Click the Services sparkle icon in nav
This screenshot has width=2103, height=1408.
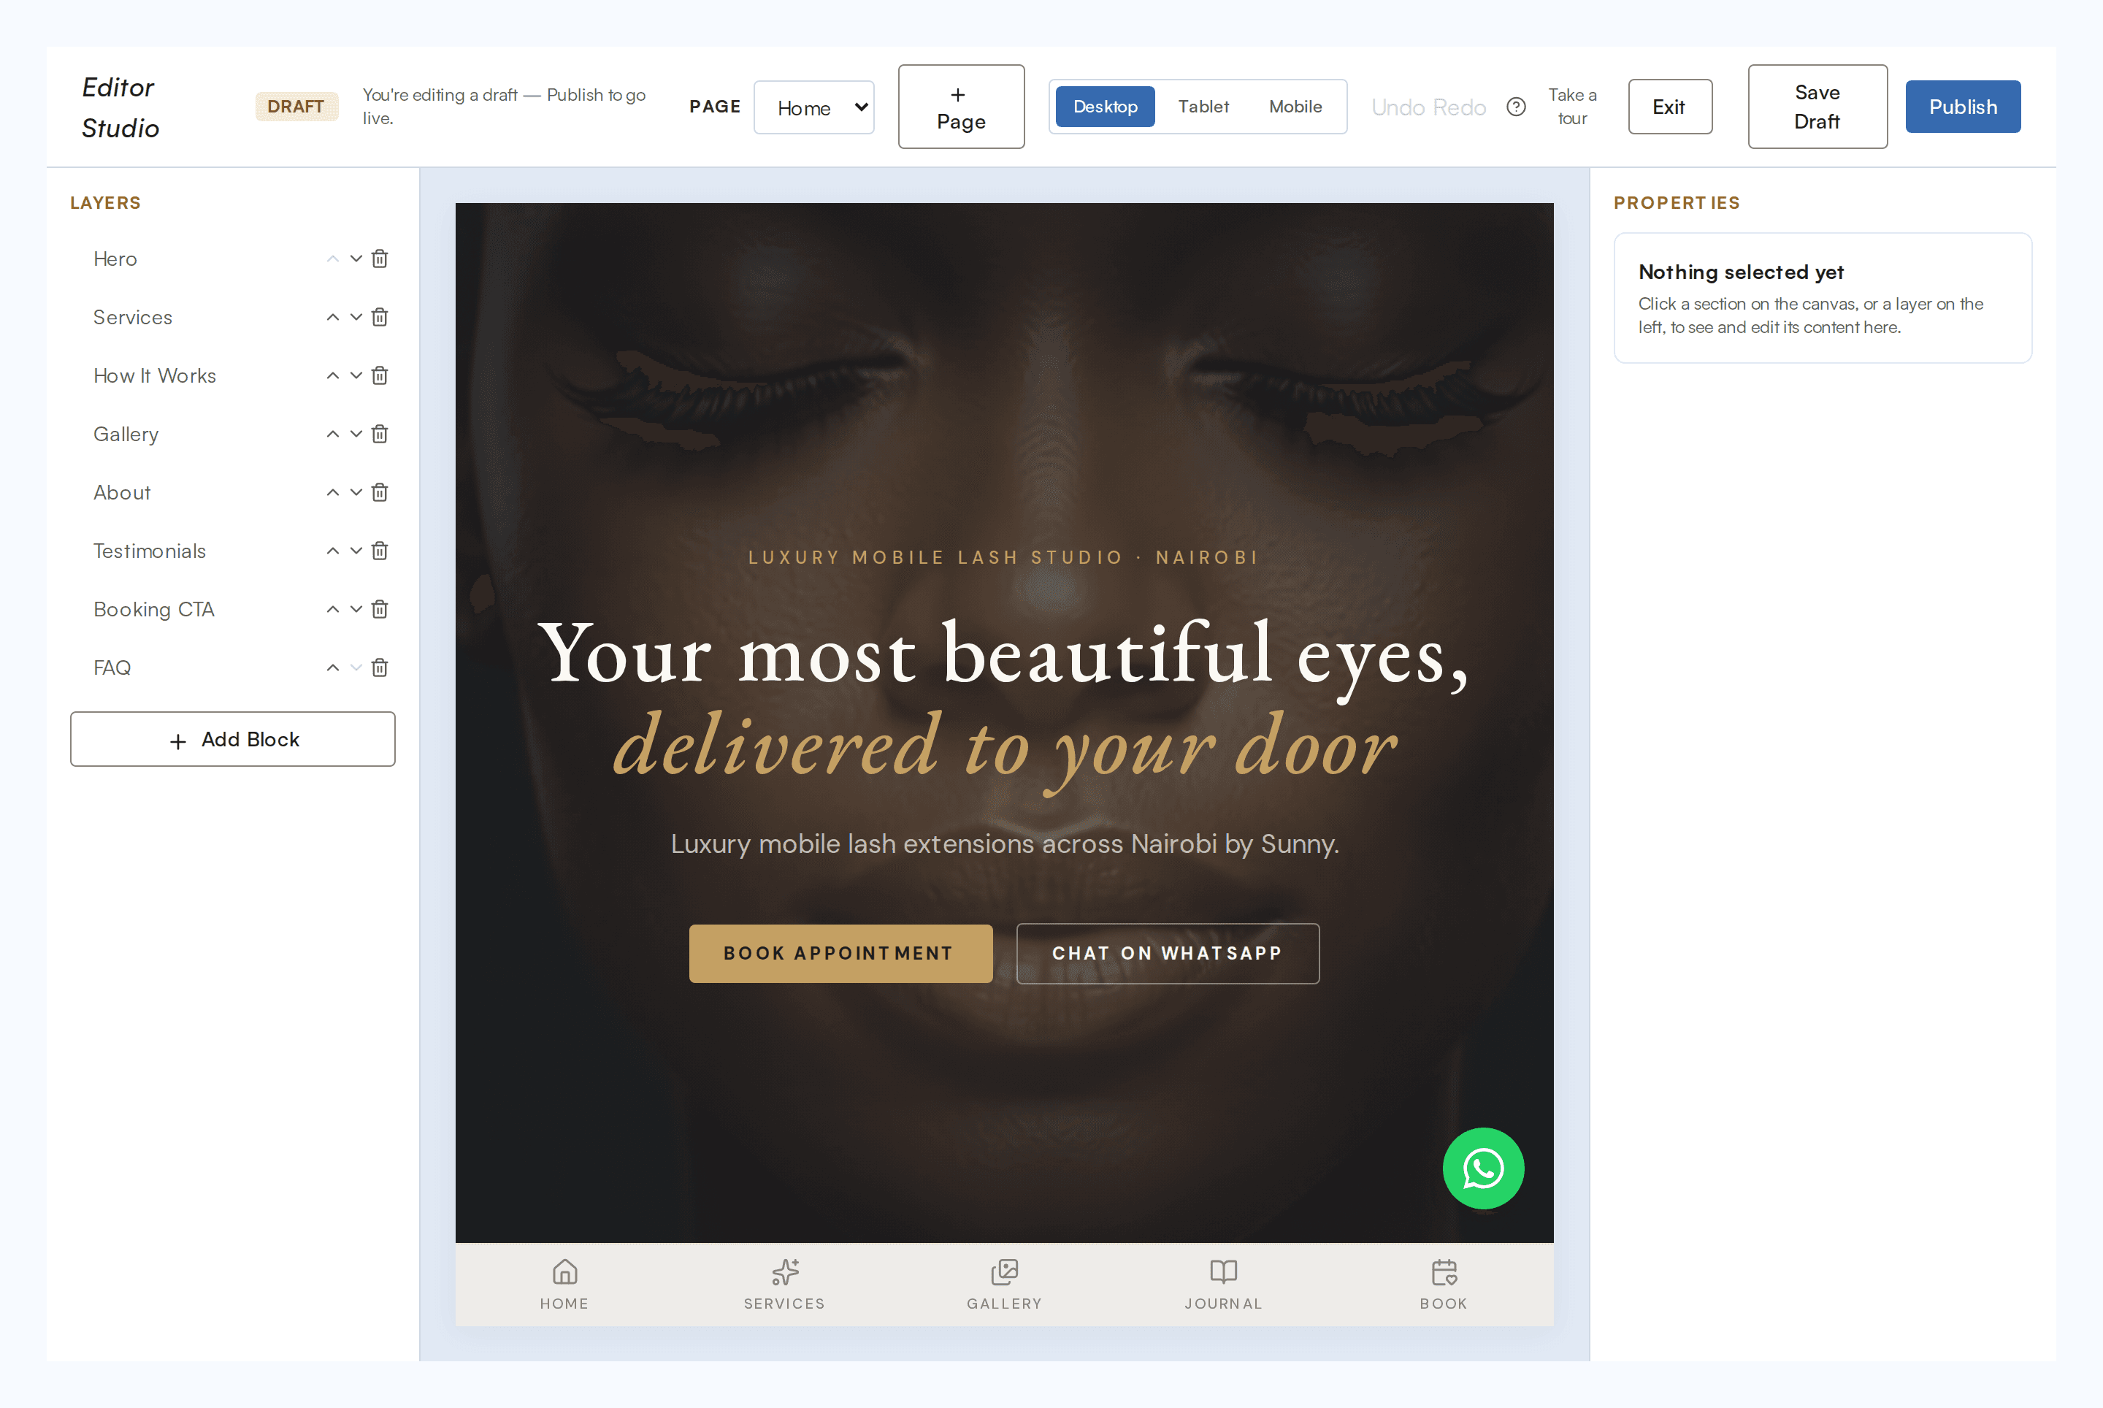785,1271
